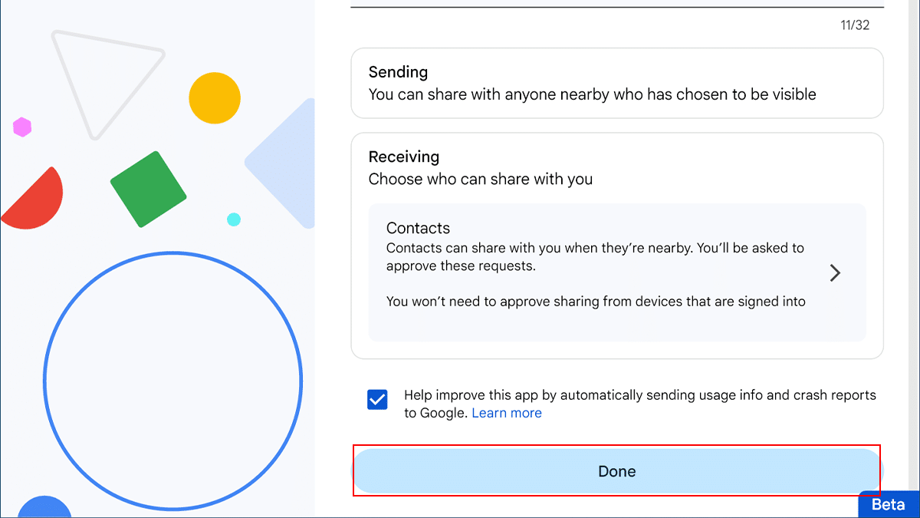Click the green square shape
The height and width of the screenshot is (518, 920).
149,189
